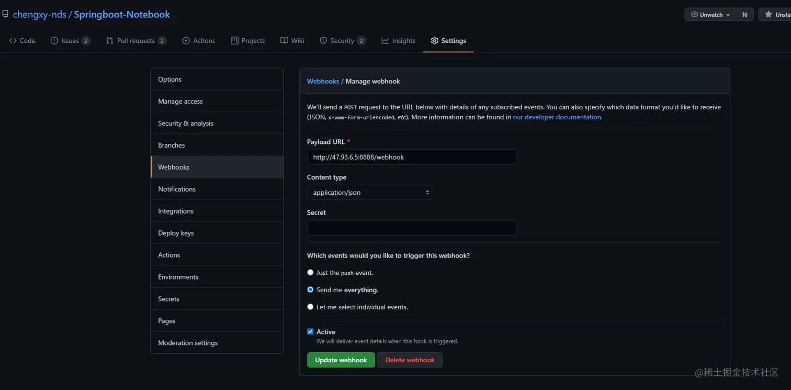Open Integrations settings page
The height and width of the screenshot is (390, 791).
[x=217, y=211]
